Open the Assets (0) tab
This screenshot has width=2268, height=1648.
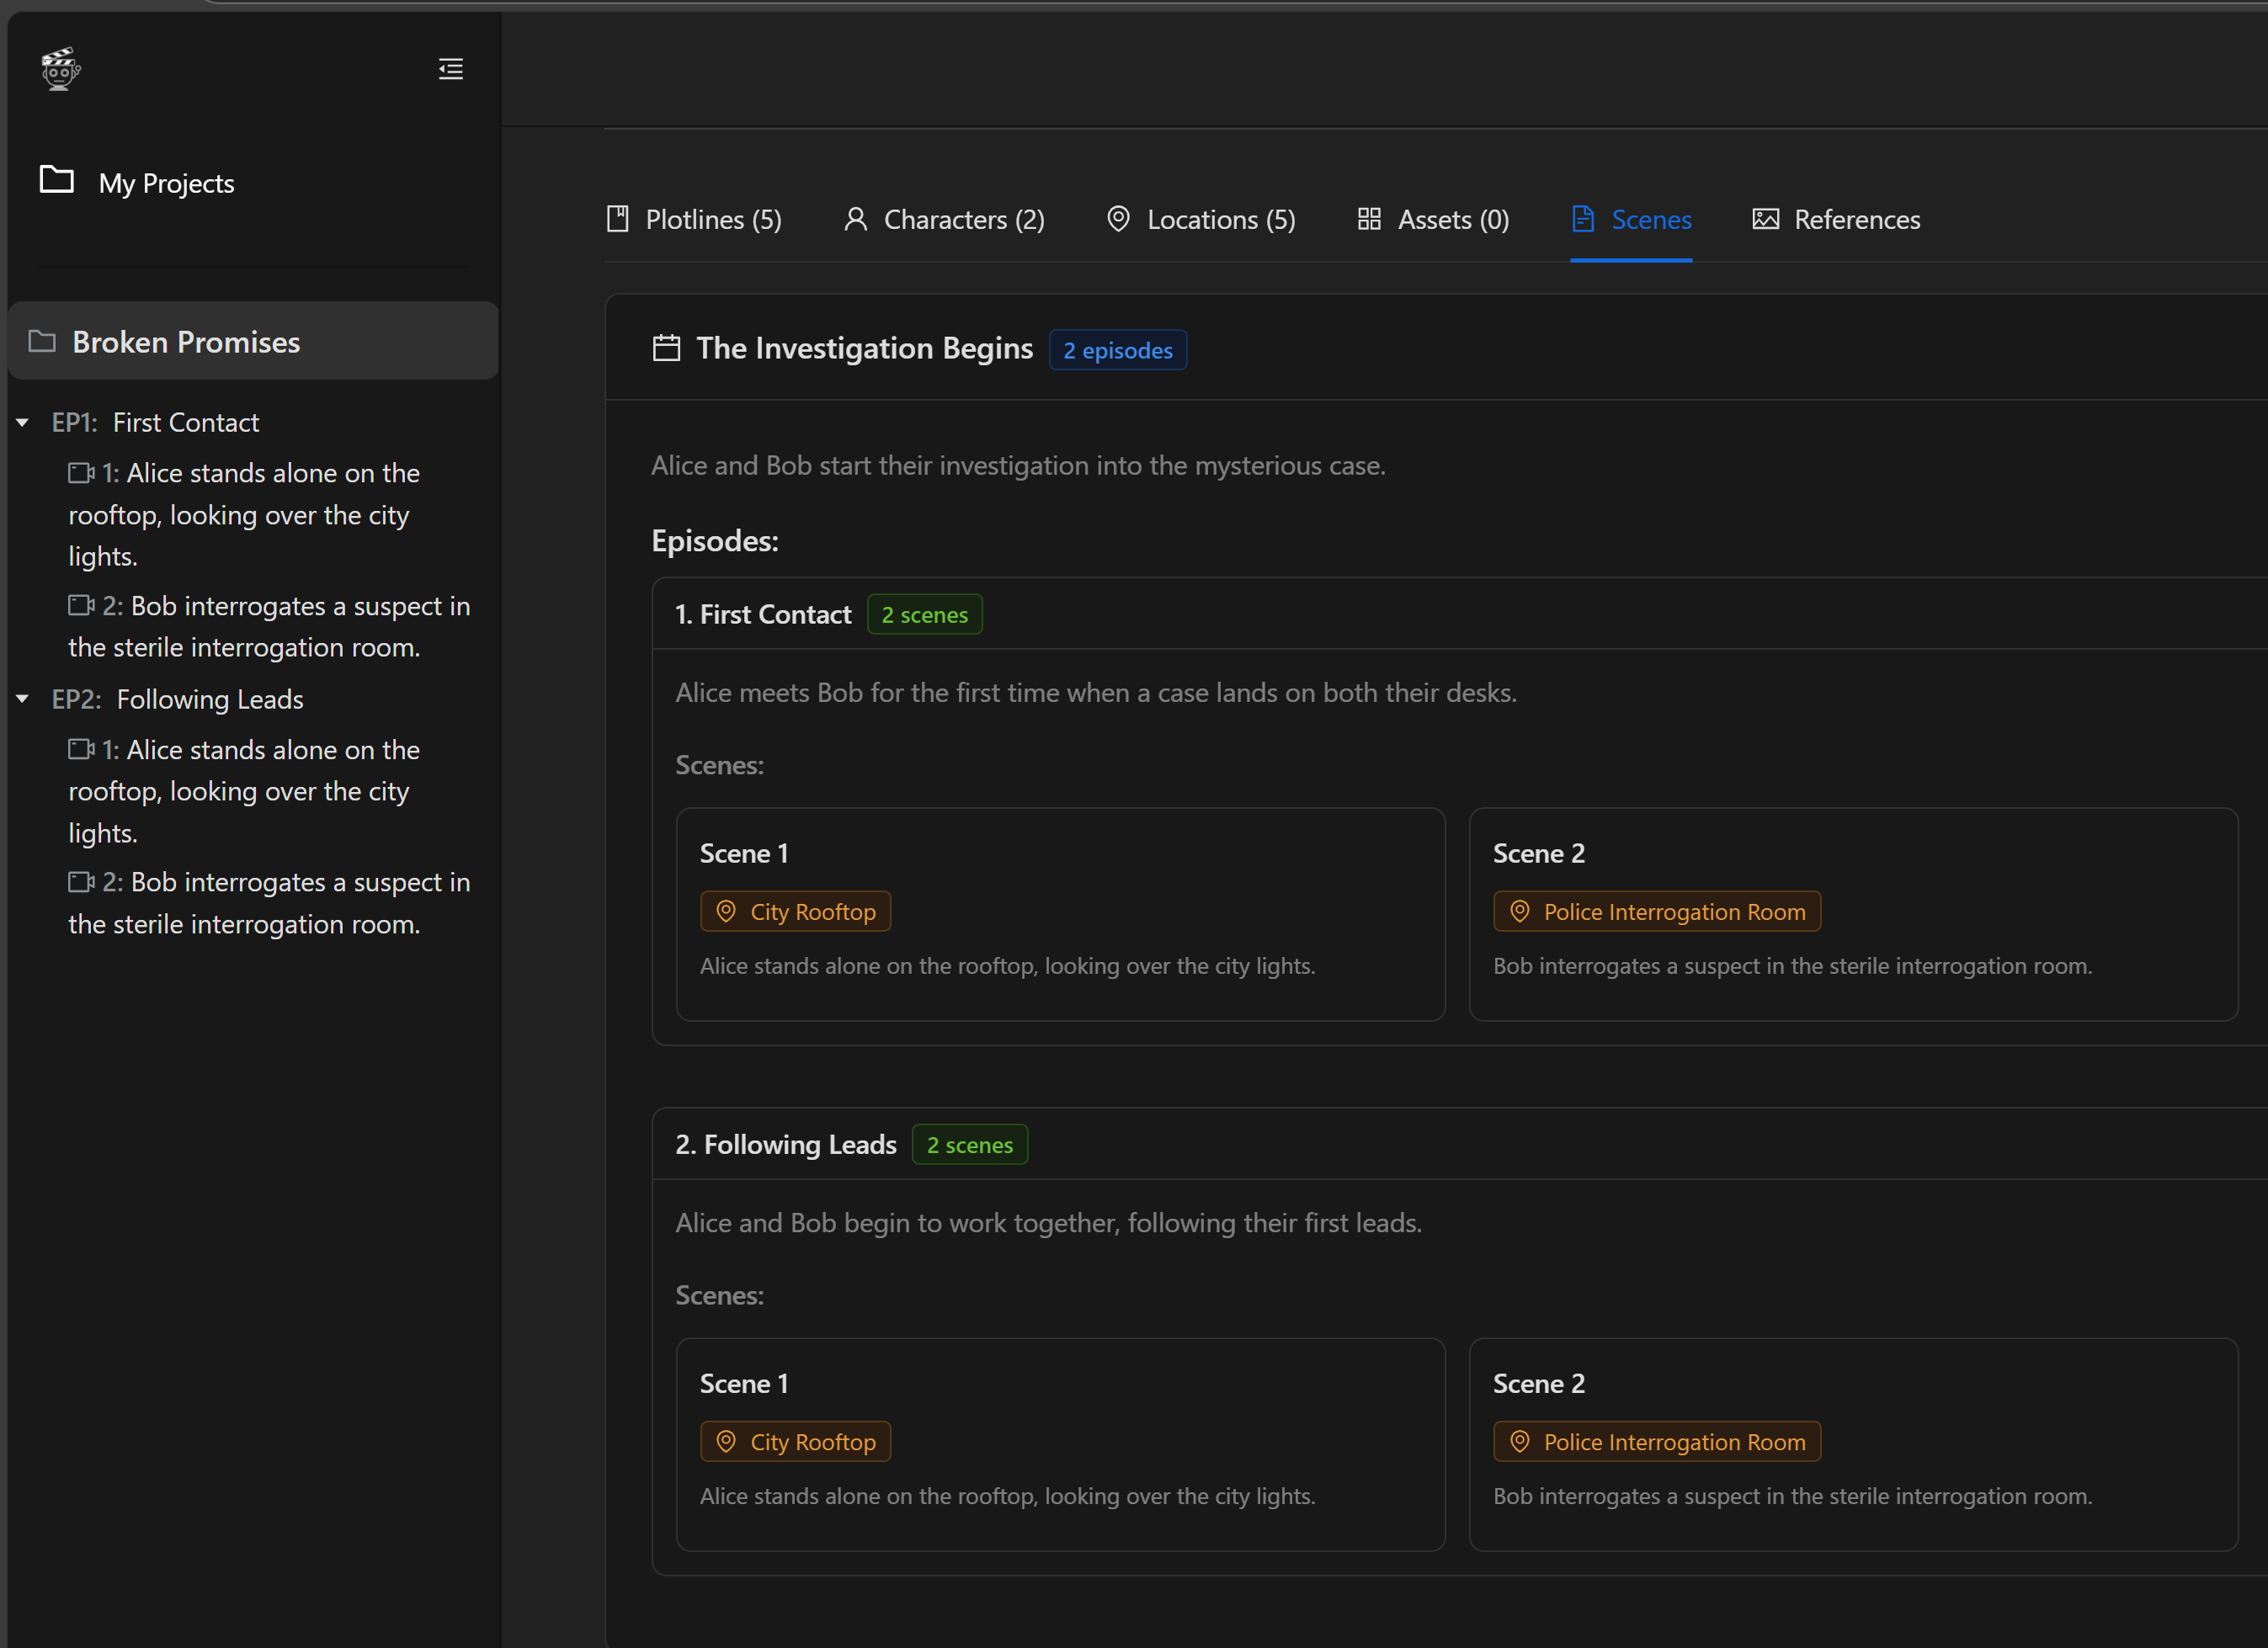pos(1433,219)
